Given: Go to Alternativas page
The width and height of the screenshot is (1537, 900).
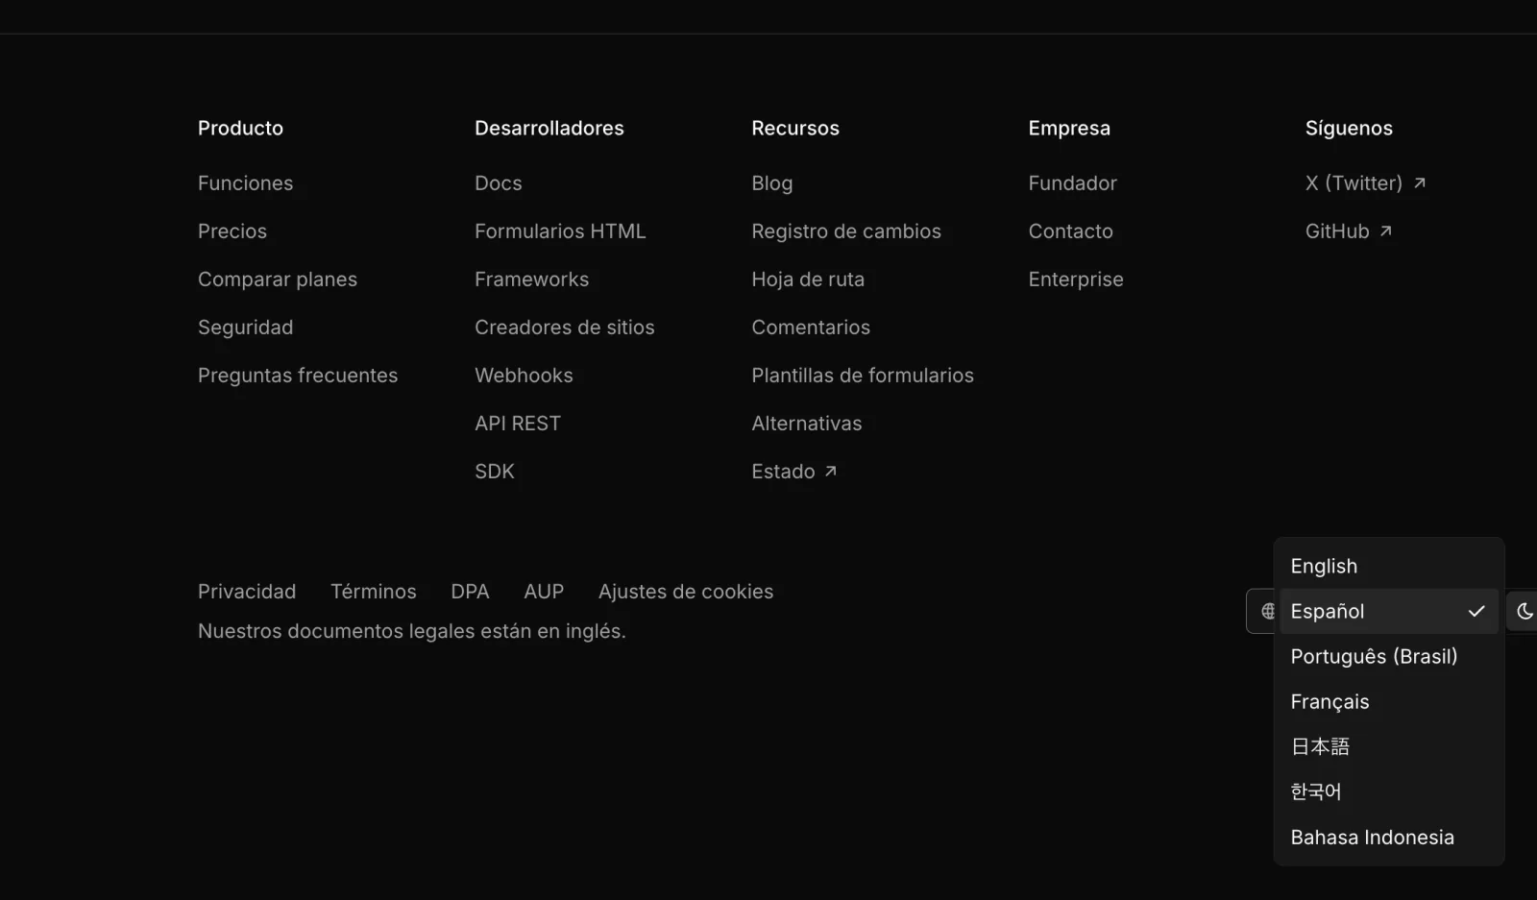Looking at the screenshot, I should pyautogui.click(x=807, y=423).
